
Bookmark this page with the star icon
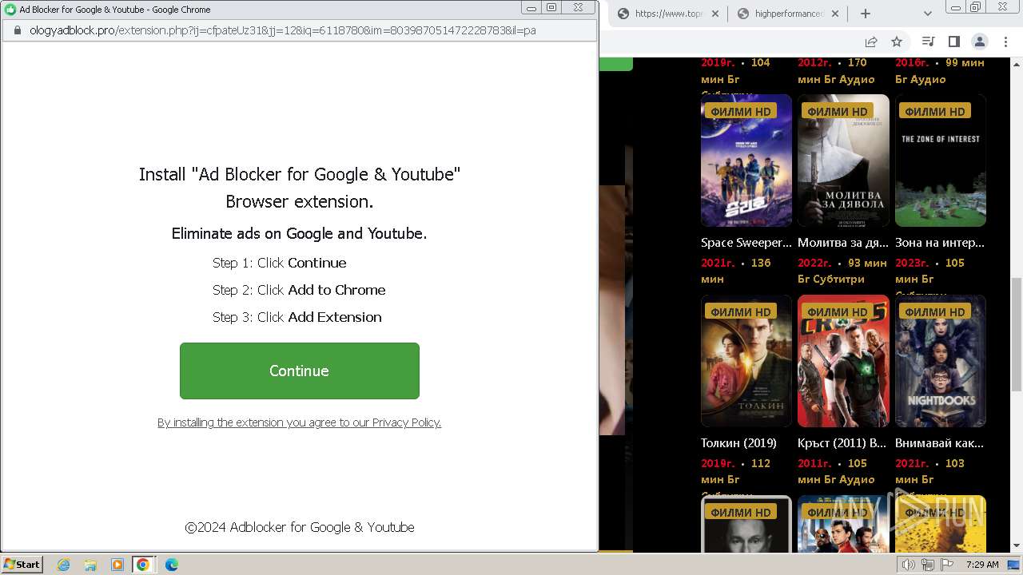coord(897,42)
